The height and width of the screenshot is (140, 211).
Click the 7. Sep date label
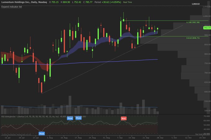pos(120,138)
